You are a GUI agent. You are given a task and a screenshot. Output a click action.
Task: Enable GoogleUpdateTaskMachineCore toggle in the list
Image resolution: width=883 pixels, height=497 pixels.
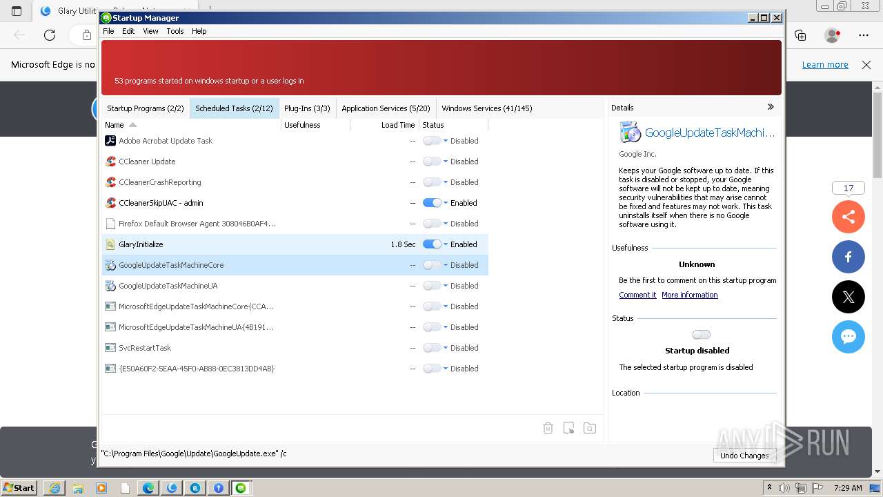click(x=432, y=265)
